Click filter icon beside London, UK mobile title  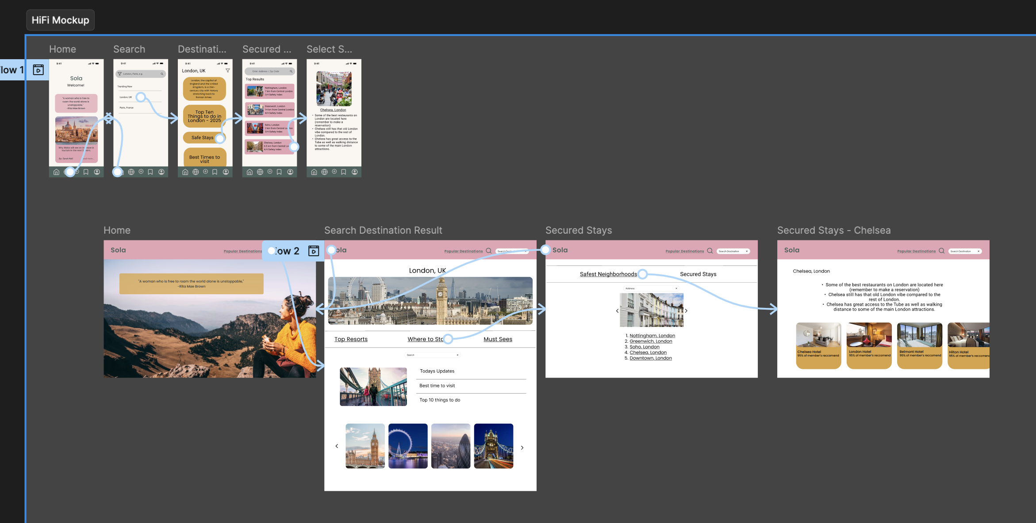point(228,71)
